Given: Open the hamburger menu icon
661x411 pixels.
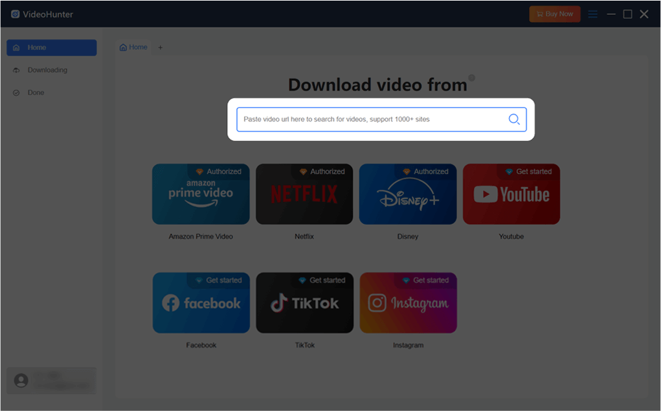Looking at the screenshot, I should pyautogui.click(x=593, y=14).
